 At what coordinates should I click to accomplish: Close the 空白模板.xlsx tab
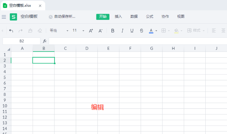tap(40, 6)
